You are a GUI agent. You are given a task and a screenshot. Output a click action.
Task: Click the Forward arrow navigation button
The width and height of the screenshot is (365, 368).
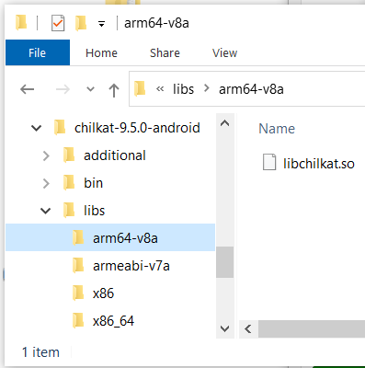pos(63,89)
